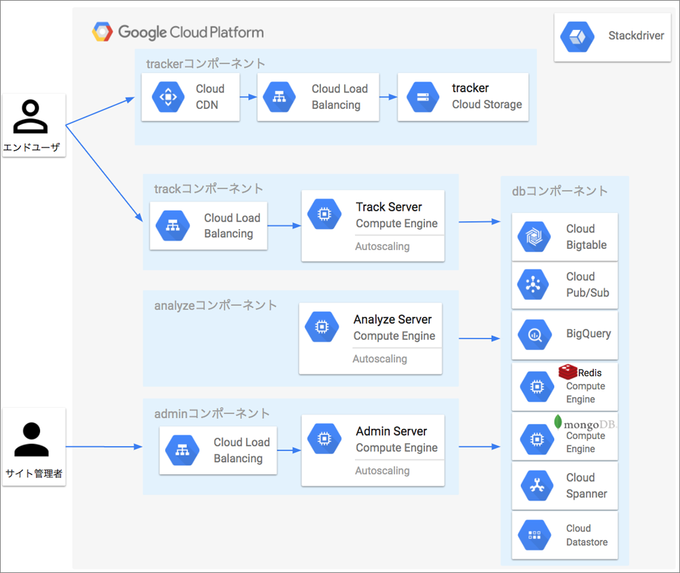The height and width of the screenshot is (573, 680).
Task: Select the BigQuery magnifier icon
Action: (534, 335)
